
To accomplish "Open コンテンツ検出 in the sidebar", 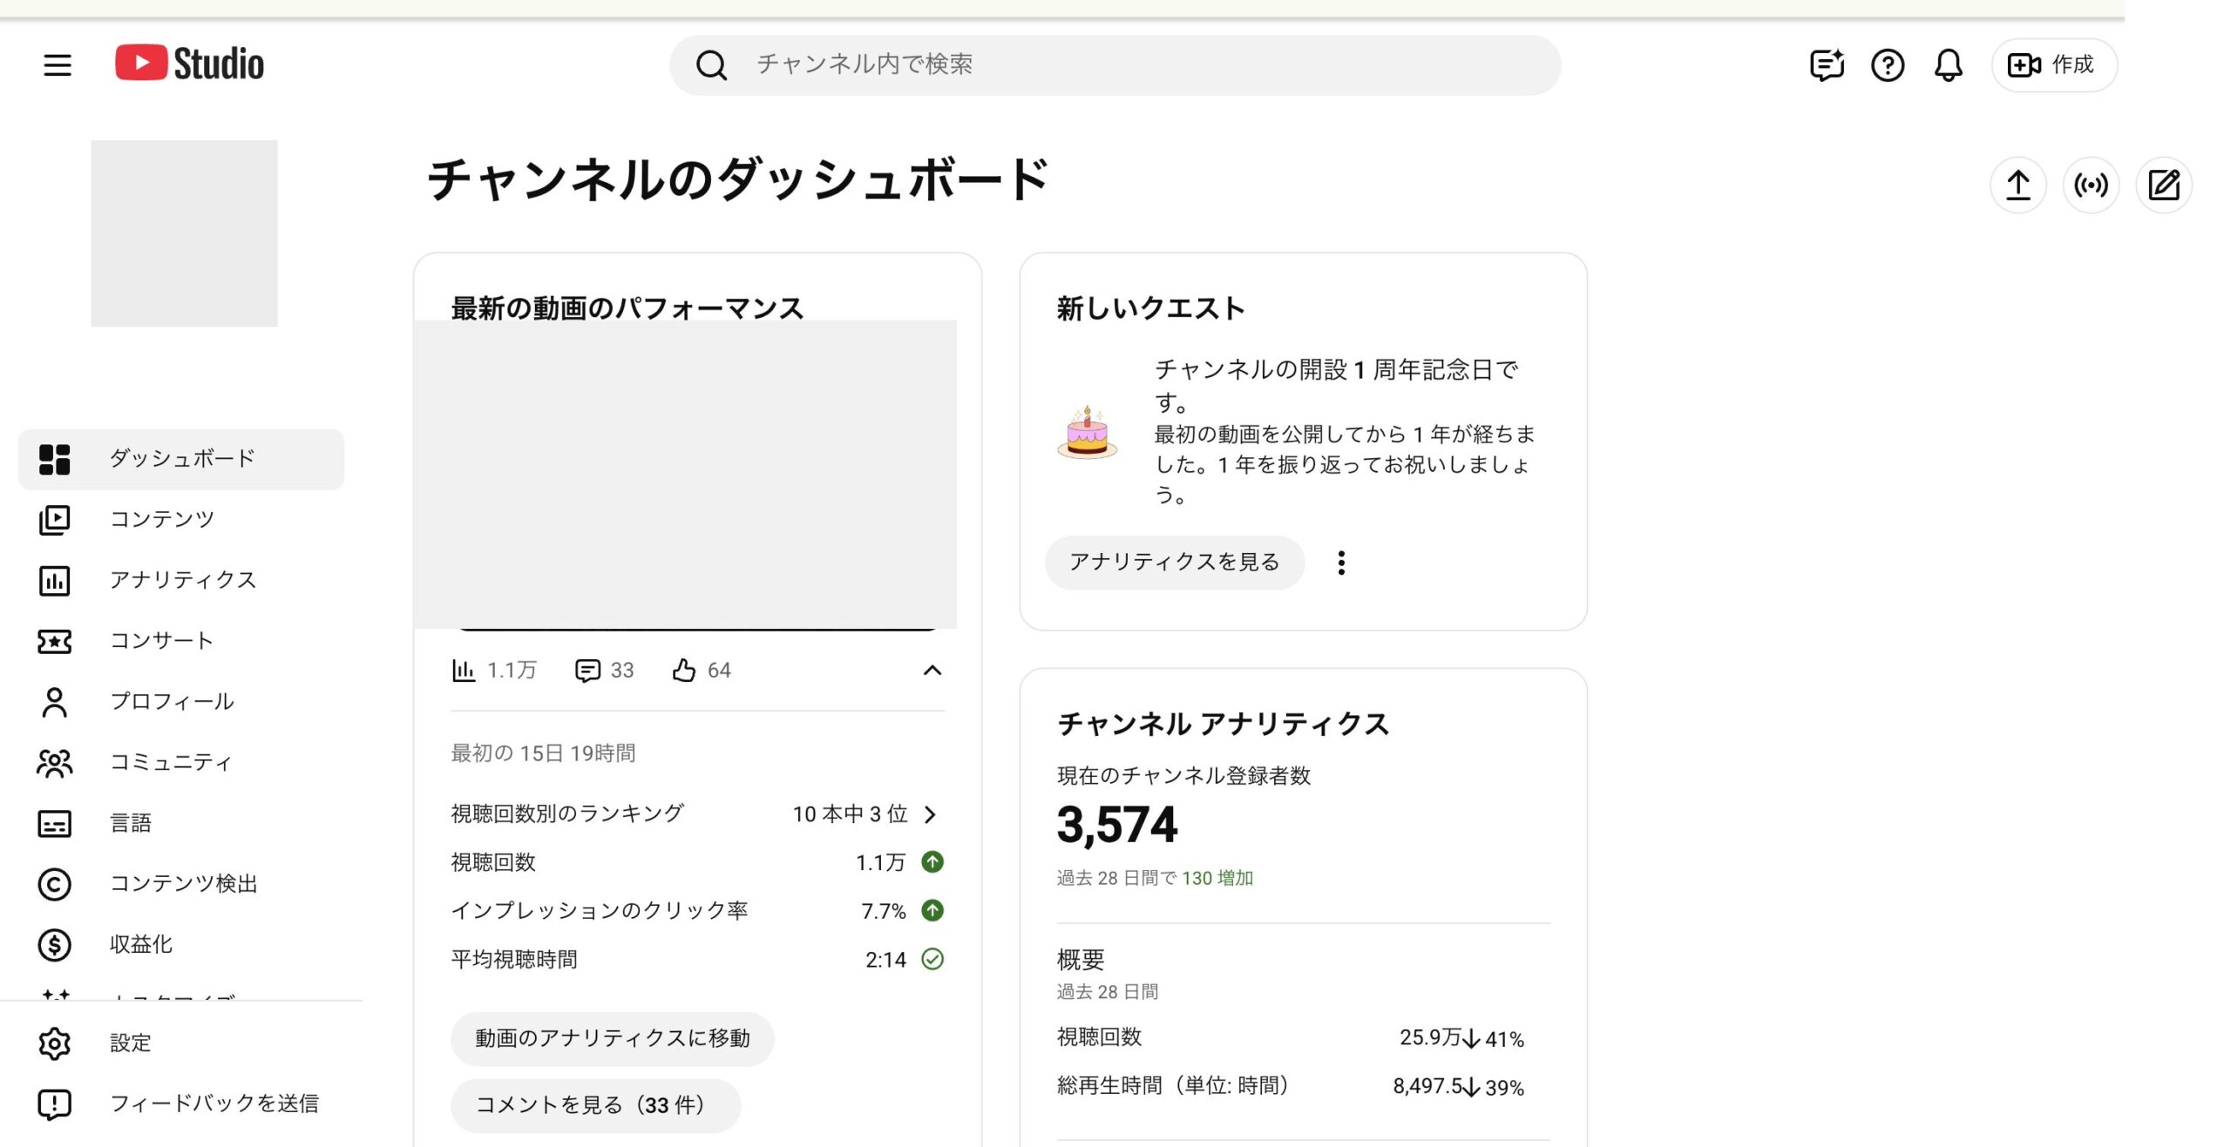I will 181,884.
